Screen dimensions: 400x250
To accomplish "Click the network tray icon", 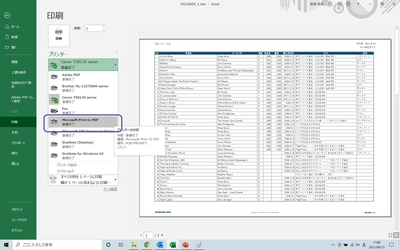I will click(352, 245).
